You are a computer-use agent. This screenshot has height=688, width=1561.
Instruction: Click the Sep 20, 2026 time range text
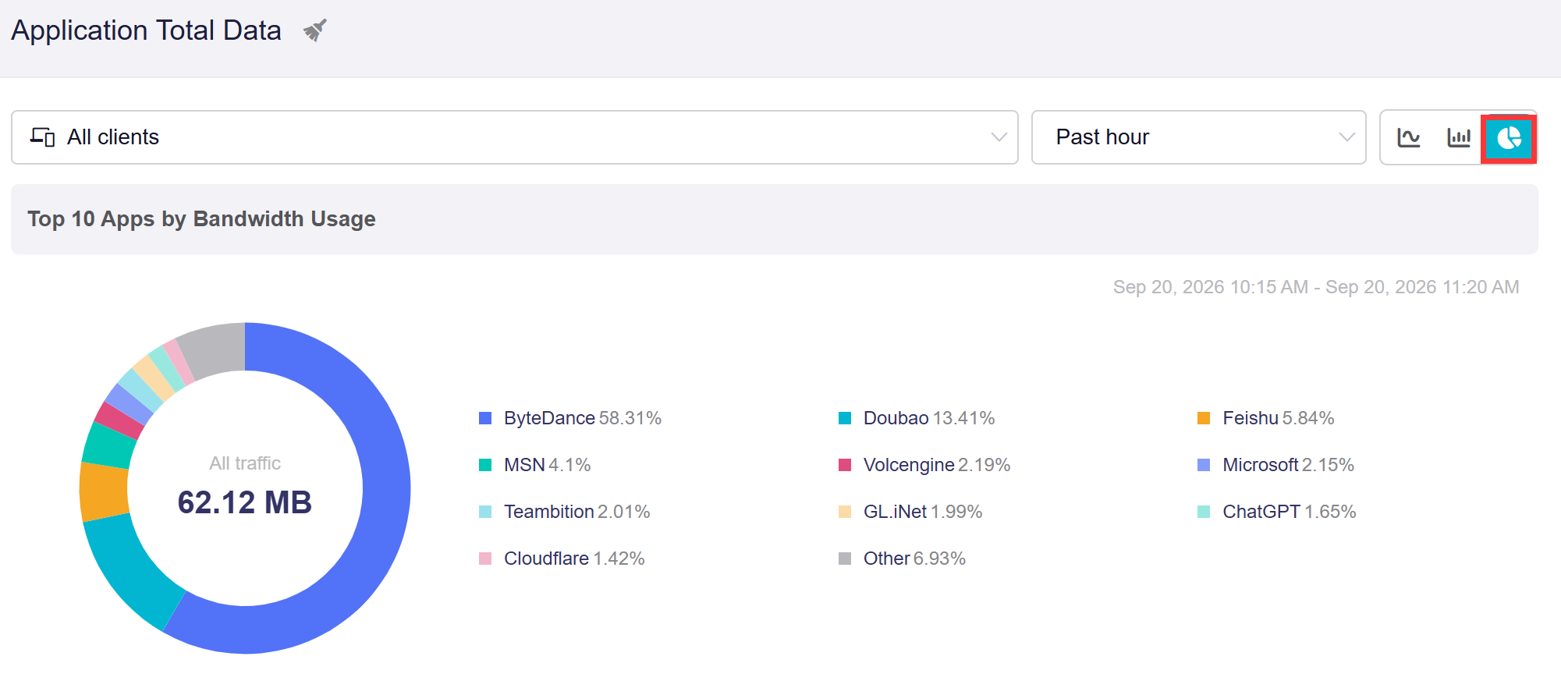coord(1316,287)
